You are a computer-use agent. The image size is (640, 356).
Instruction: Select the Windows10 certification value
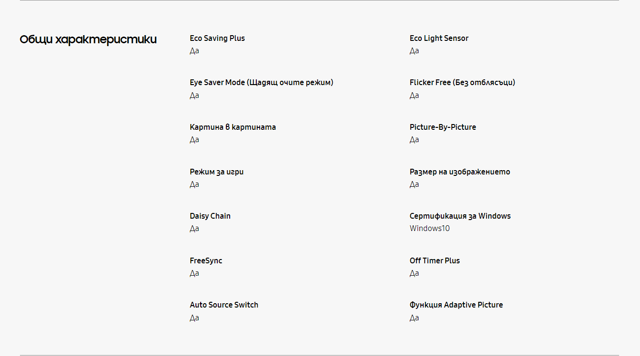tap(430, 229)
